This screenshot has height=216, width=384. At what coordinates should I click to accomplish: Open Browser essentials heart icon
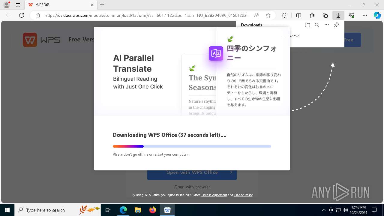click(x=352, y=15)
